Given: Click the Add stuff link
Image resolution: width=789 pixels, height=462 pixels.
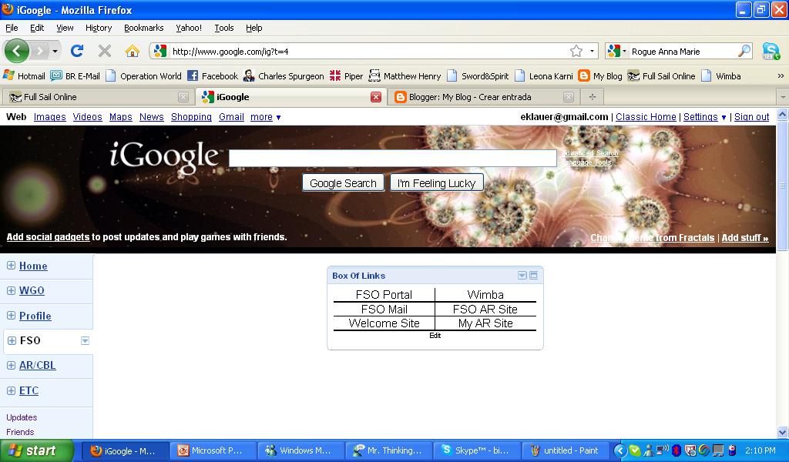Looking at the screenshot, I should (x=745, y=238).
